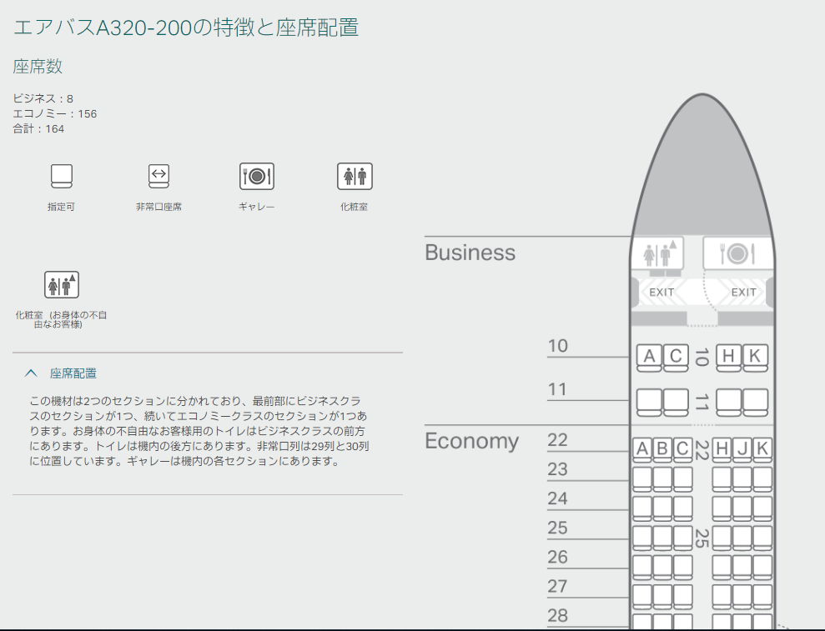Select Economy seat 22H
The image size is (825, 631).
coord(722,450)
